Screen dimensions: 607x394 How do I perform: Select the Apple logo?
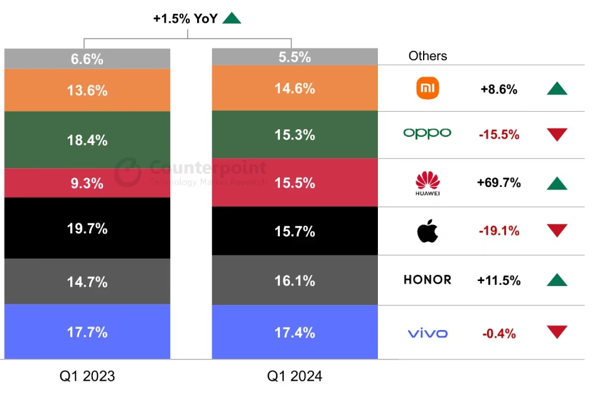coord(427,231)
